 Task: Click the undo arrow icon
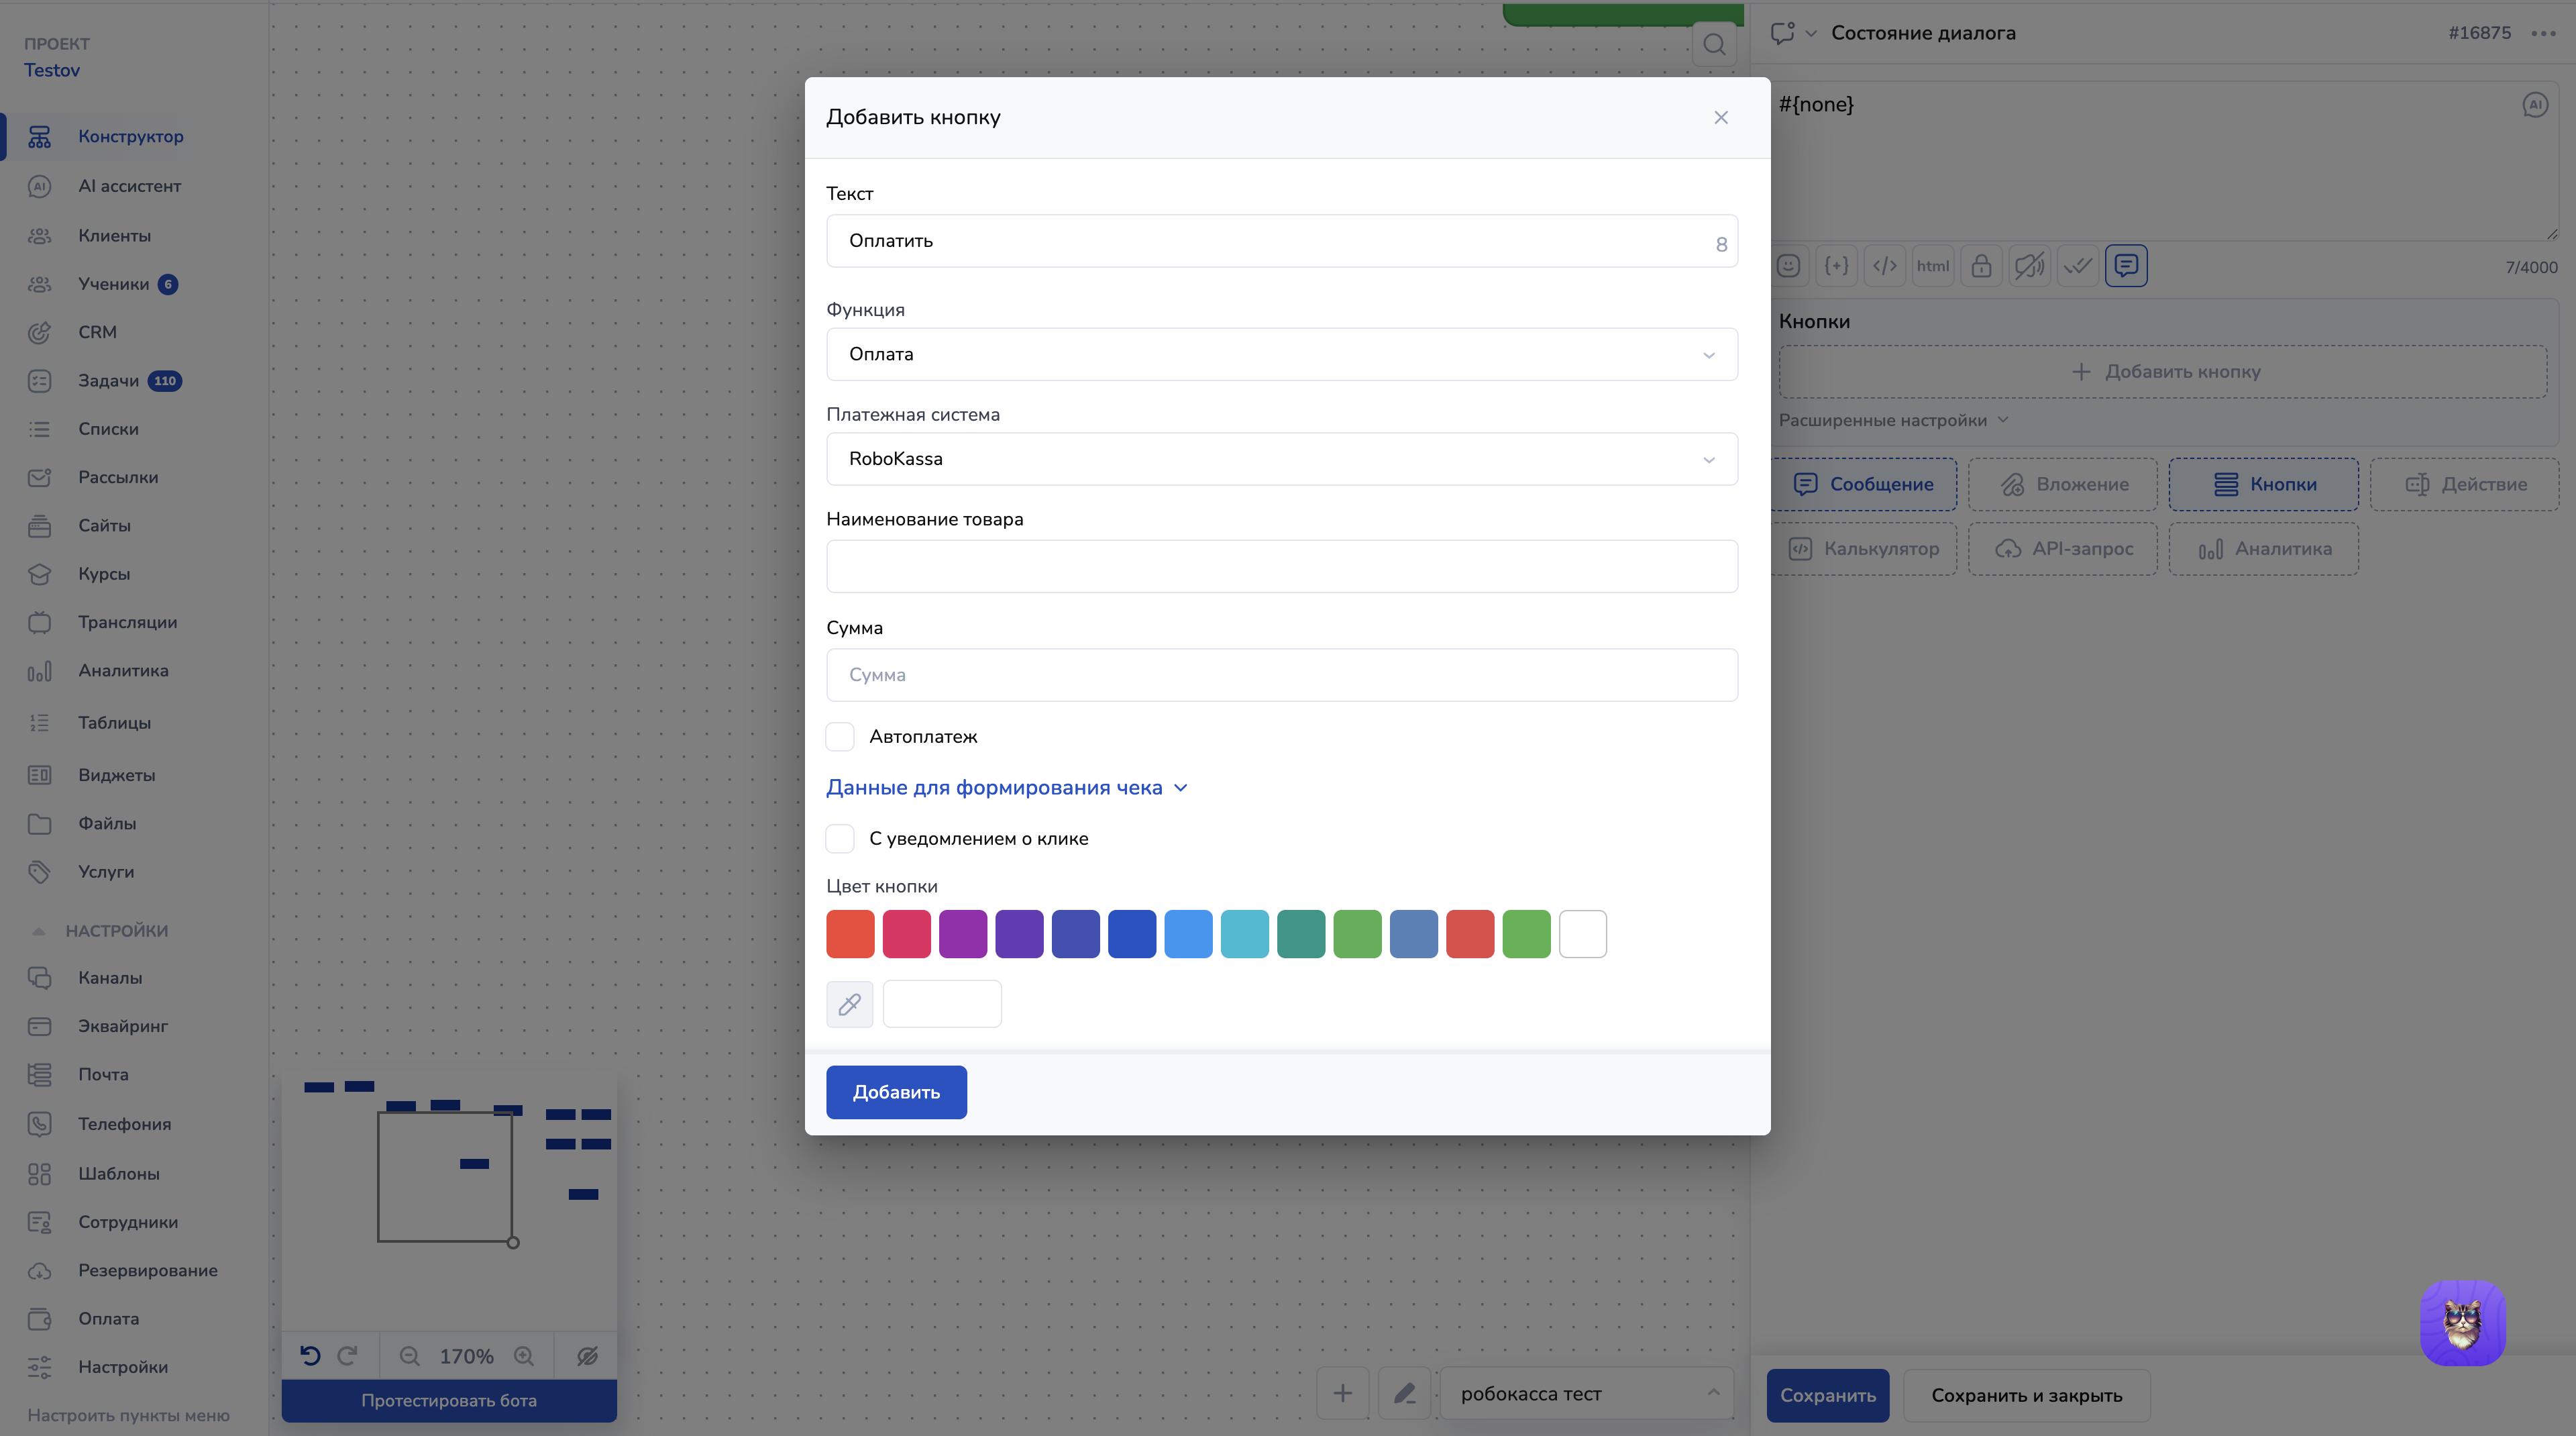coord(310,1356)
